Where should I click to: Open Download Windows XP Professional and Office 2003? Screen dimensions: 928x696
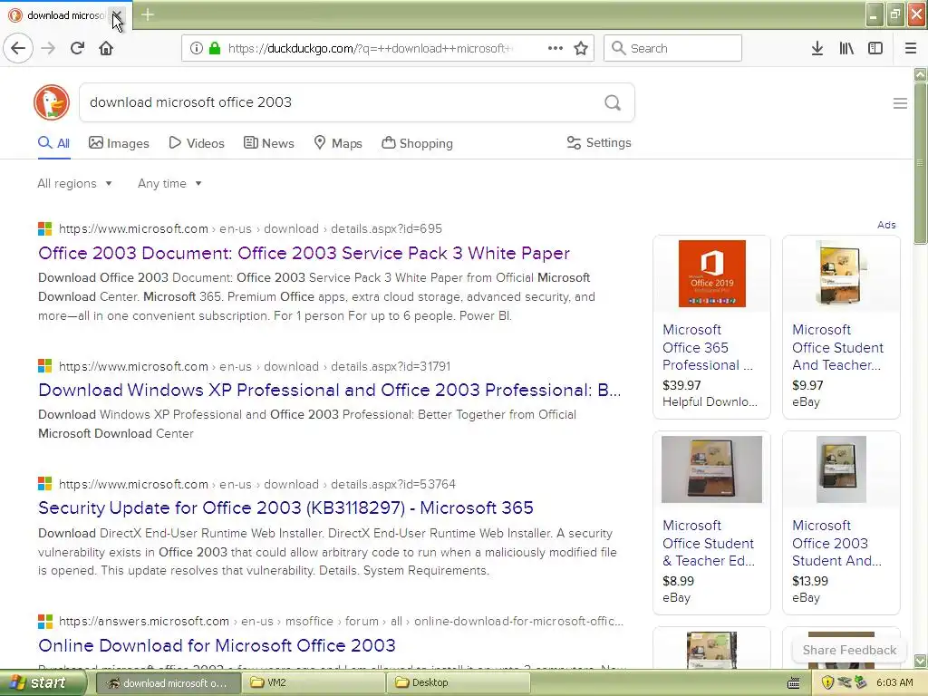pos(330,390)
